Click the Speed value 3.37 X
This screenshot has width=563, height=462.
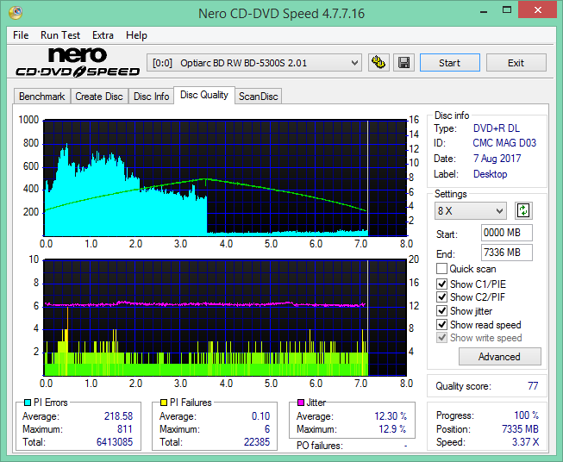[x=525, y=441]
